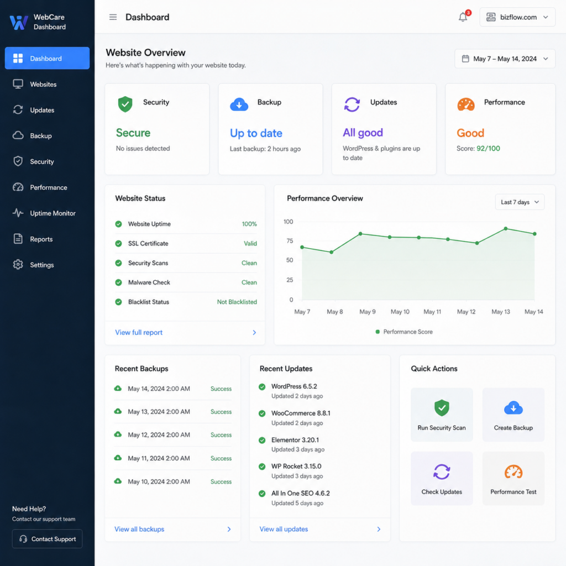Click the Security card green shield icon
The height and width of the screenshot is (566, 566).
pos(125,104)
